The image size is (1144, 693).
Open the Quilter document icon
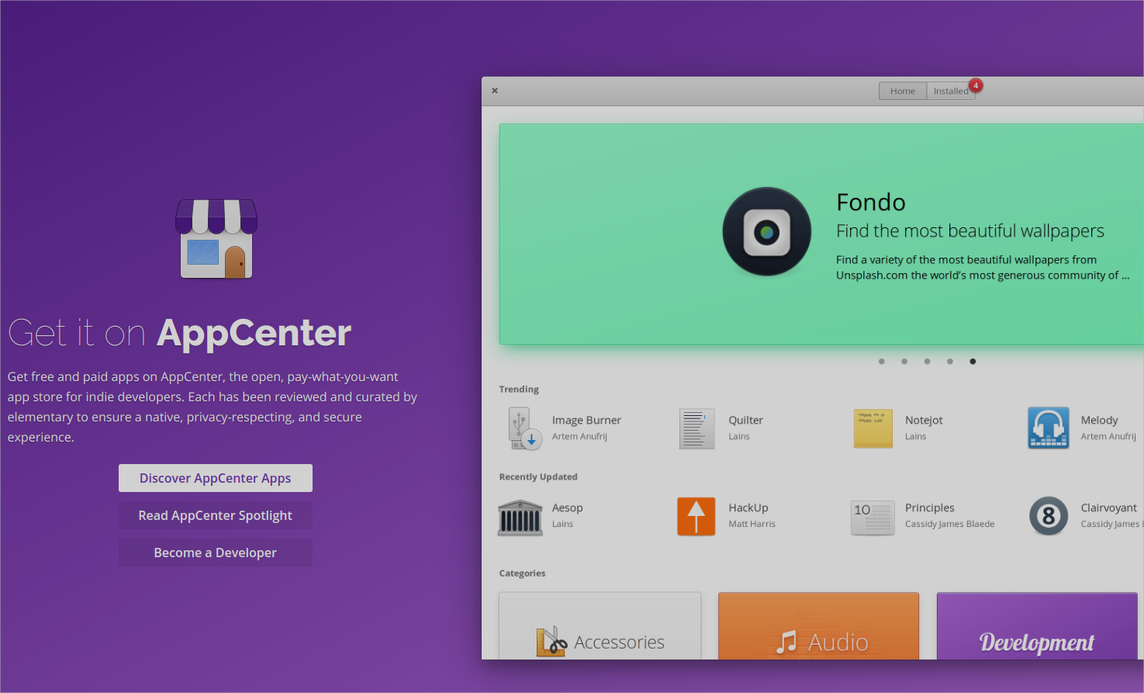696,428
